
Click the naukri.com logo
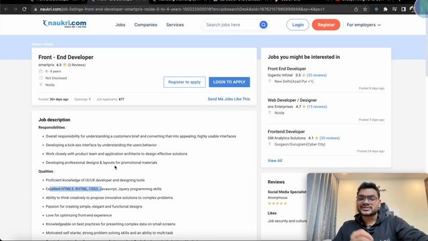(x=64, y=24)
